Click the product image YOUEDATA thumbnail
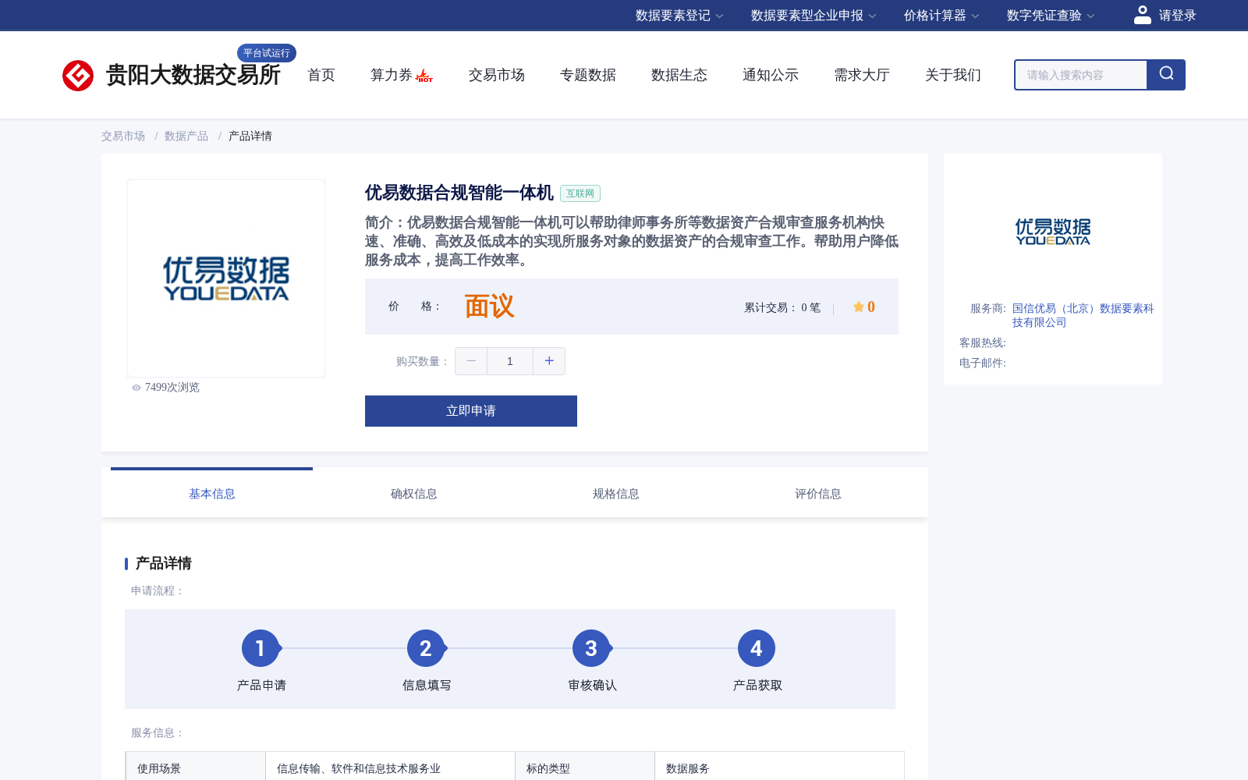The image size is (1248, 780). coord(226,278)
